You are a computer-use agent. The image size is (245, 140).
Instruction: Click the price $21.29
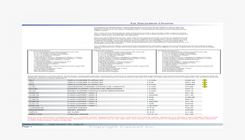tap(189, 105)
